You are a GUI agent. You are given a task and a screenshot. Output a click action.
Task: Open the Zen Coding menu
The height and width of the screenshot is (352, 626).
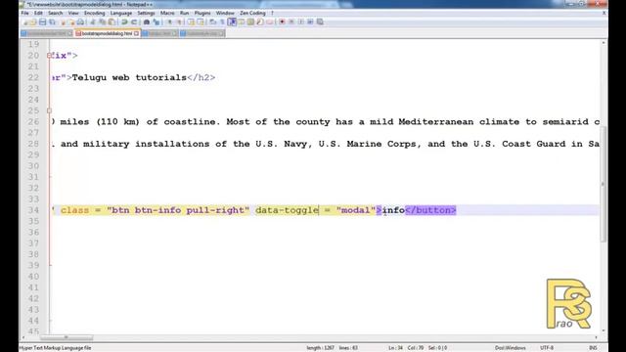[x=252, y=13]
